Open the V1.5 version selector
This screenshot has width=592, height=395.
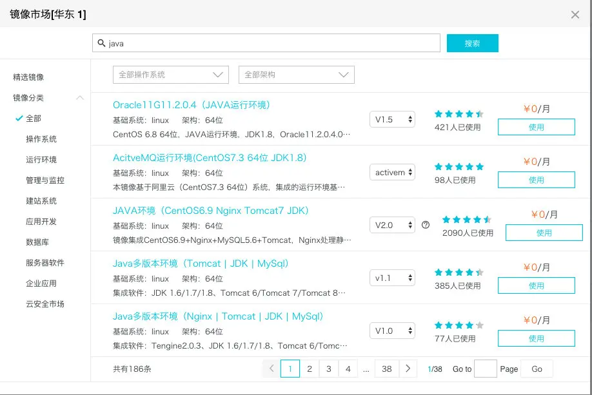392,120
